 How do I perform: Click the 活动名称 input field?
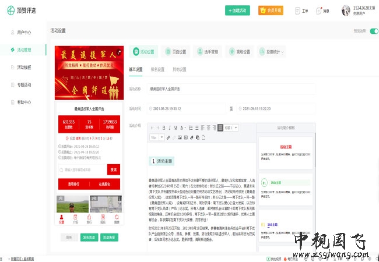pyautogui.click(x=230, y=89)
